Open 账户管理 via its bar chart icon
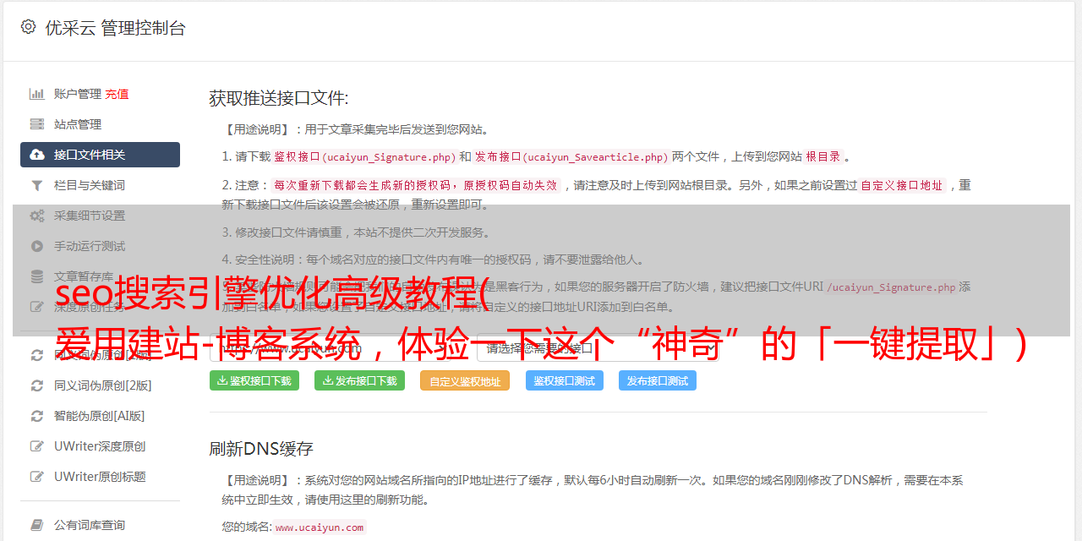 pos(37,94)
